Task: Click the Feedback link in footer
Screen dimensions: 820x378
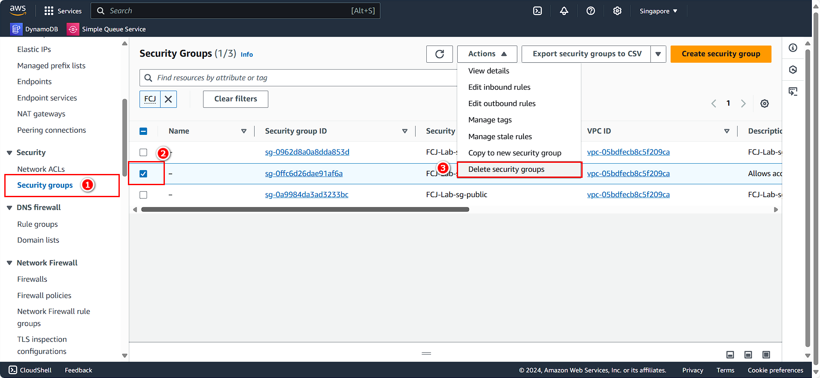Action: 79,370
